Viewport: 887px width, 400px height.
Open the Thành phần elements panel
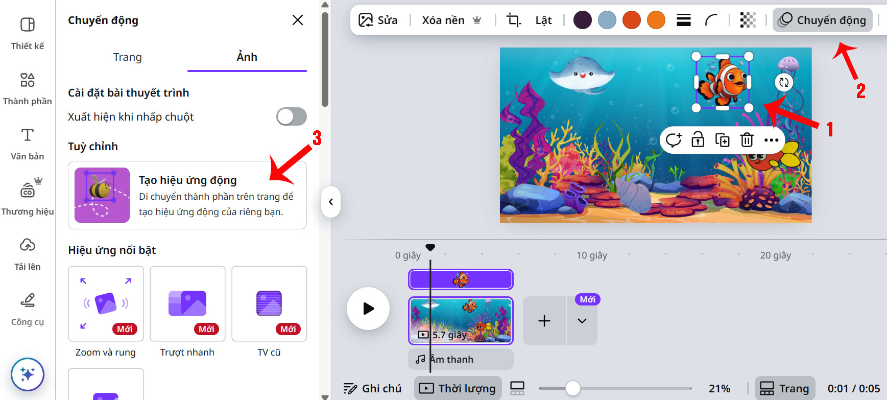[x=28, y=89]
